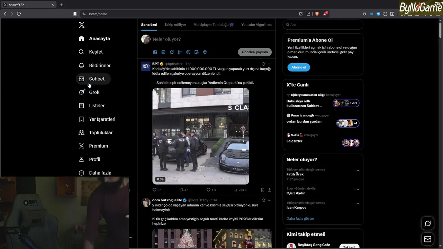Click Grok icon on dora post
443x249 pixels.
coord(263,200)
